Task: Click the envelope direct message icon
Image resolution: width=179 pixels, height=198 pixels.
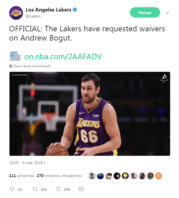Action: (x=81, y=189)
